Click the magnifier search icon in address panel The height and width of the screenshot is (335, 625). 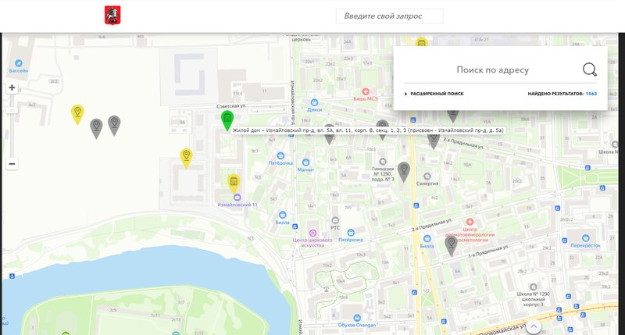click(590, 69)
